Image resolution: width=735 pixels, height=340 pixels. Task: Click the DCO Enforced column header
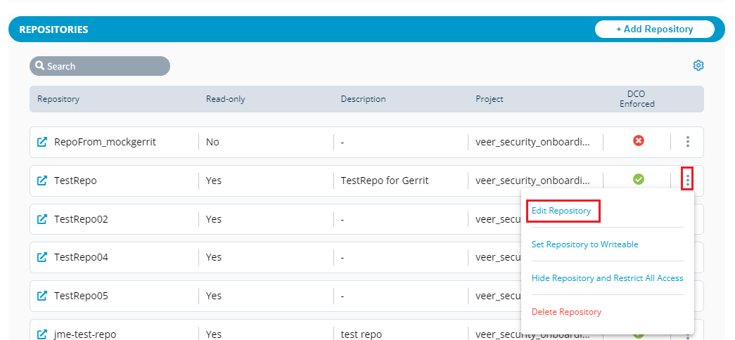[637, 99]
